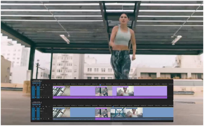Toggle audio source patch in lower timeline
This screenshot has width=204, height=126.
coord(33,119)
